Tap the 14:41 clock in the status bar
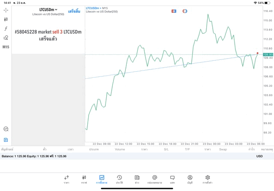Image resolution: width=274 pixels, height=191 pixels. tap(7, 3)
